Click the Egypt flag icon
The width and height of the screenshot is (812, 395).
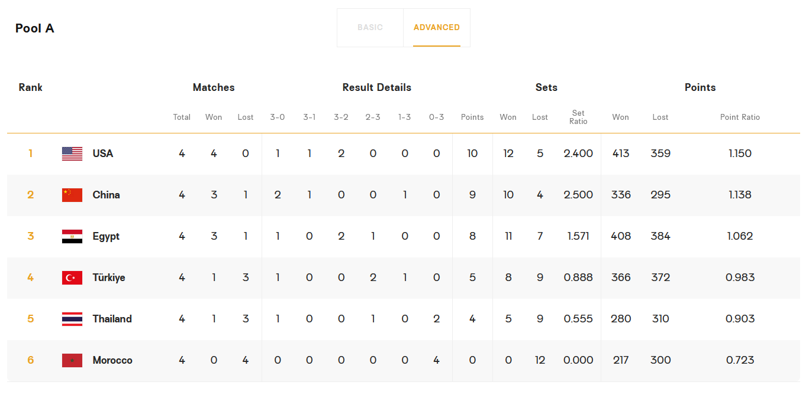tap(72, 237)
